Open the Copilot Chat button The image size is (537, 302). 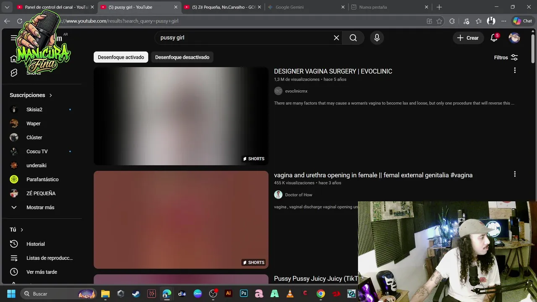[x=523, y=21]
